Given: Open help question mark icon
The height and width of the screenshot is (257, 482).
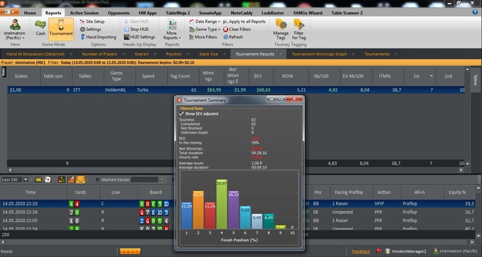Looking at the screenshot, I should (475, 12).
